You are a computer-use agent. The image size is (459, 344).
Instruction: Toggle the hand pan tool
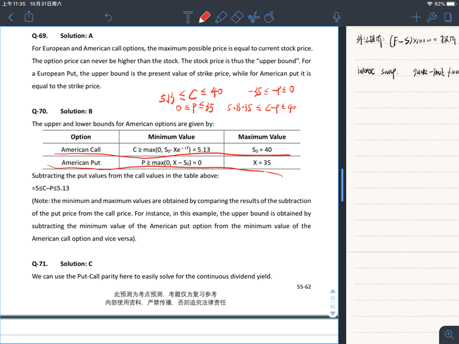[269, 17]
